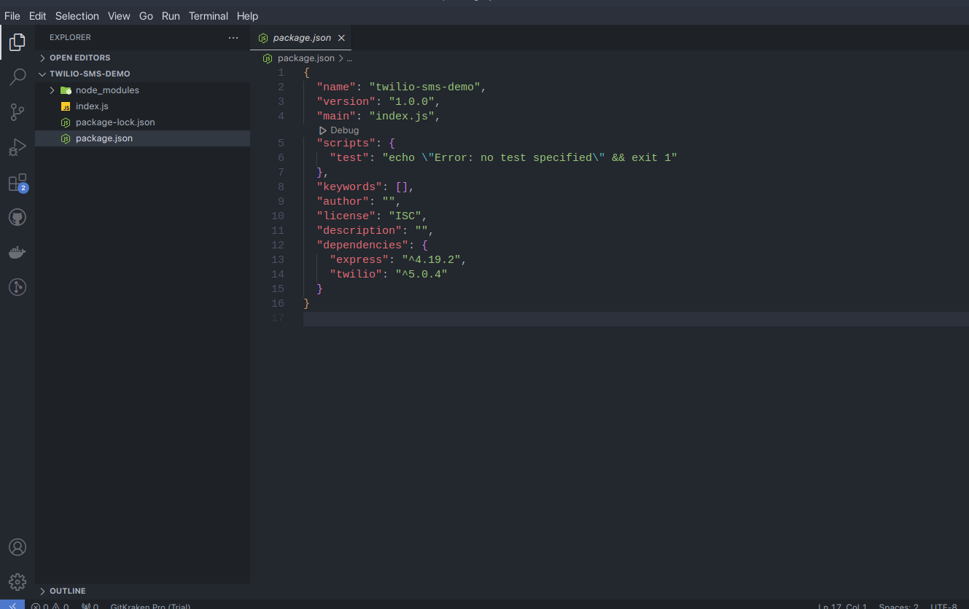This screenshot has width=969, height=609.
Task: Click the Debug play triangle icon above scripts
Action: pyautogui.click(x=323, y=130)
